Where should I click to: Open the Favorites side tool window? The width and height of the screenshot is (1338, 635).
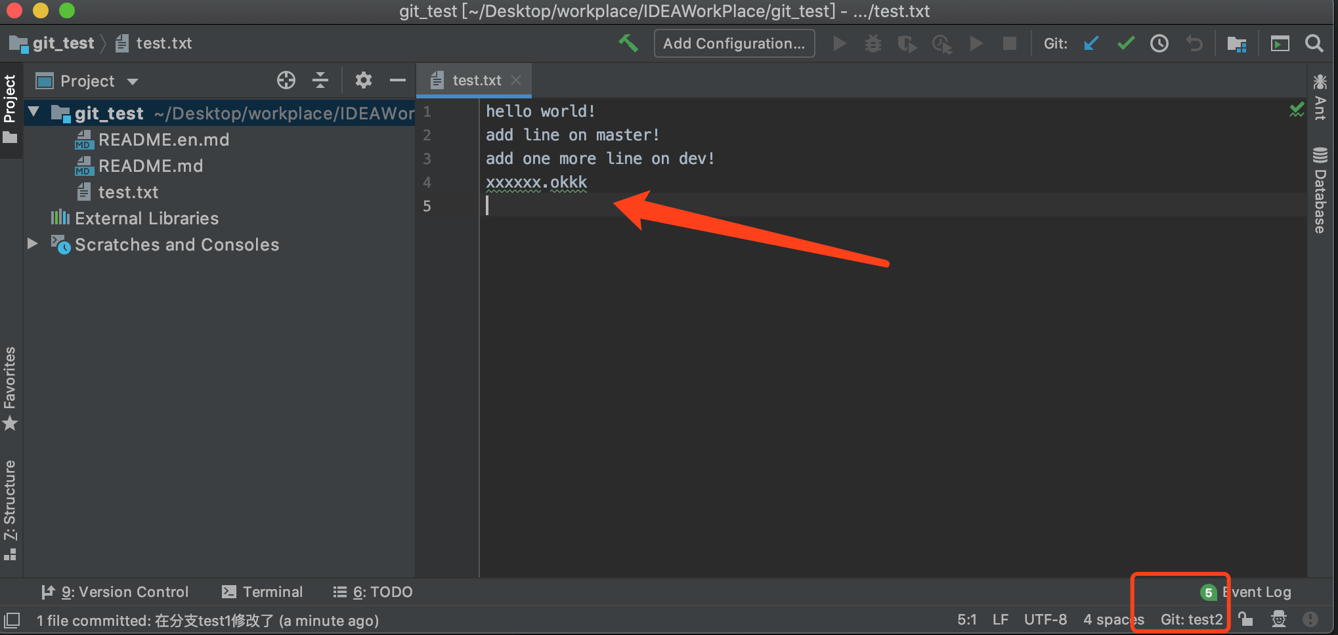coord(10,388)
